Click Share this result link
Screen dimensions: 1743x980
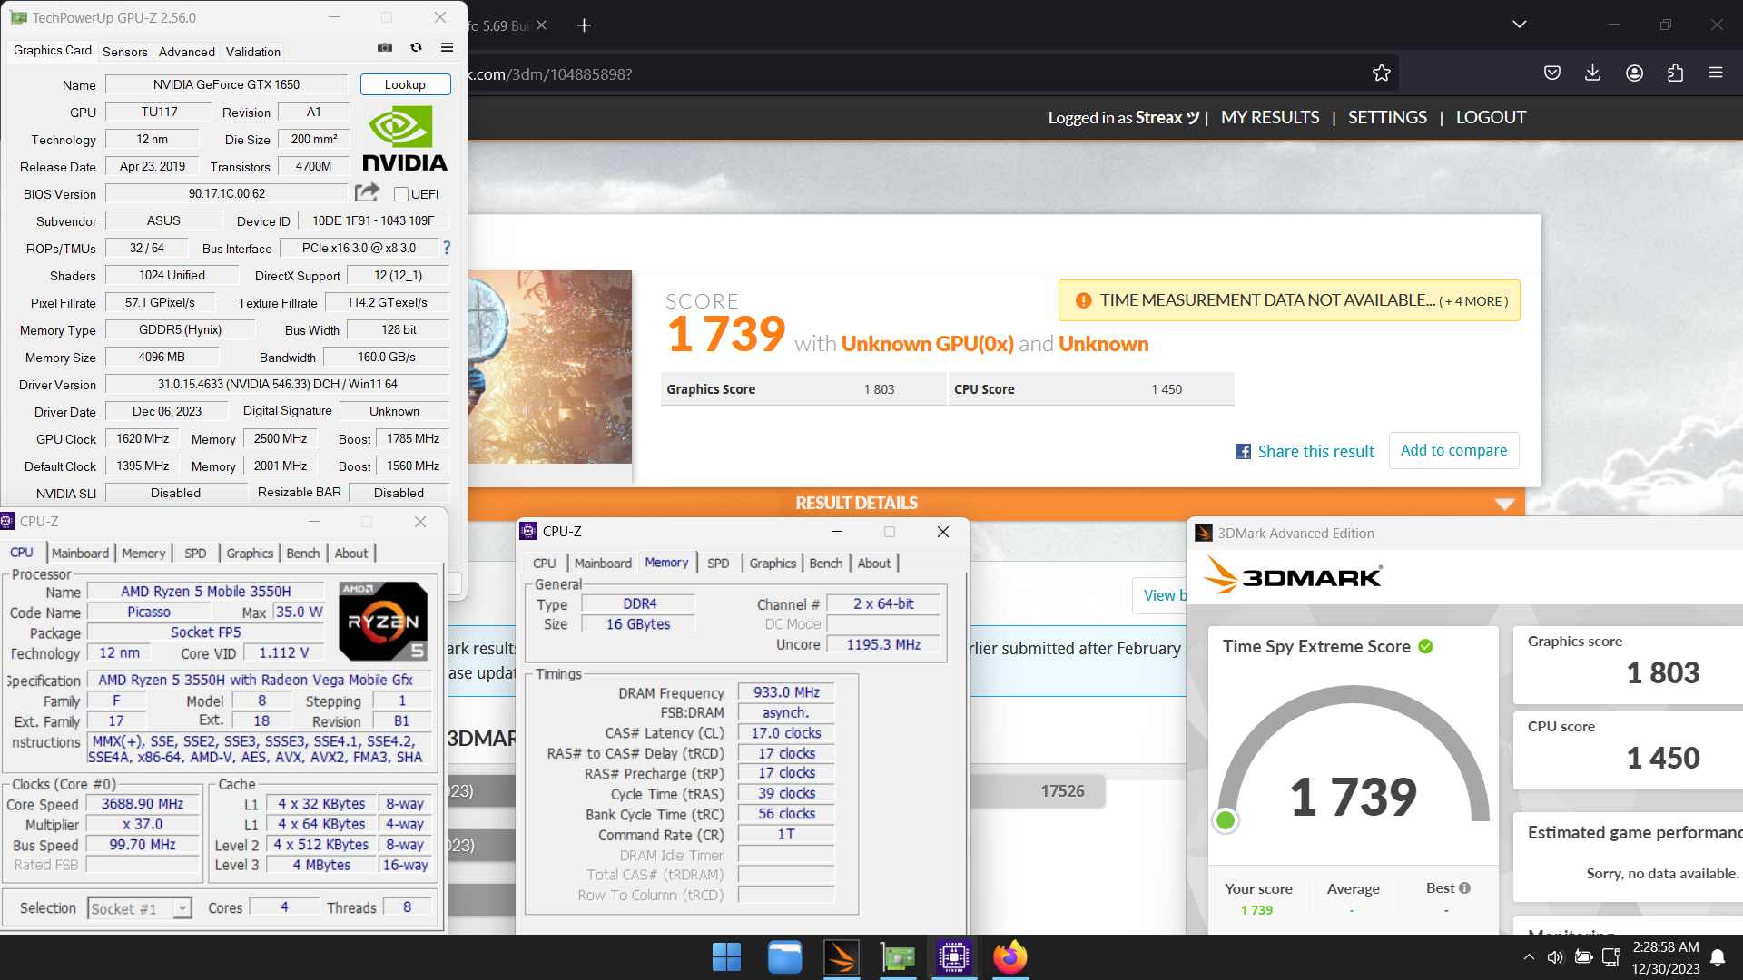[x=1305, y=451]
